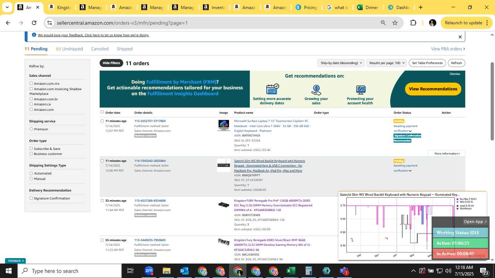Go back using the browser back arrow

pos(8,23)
